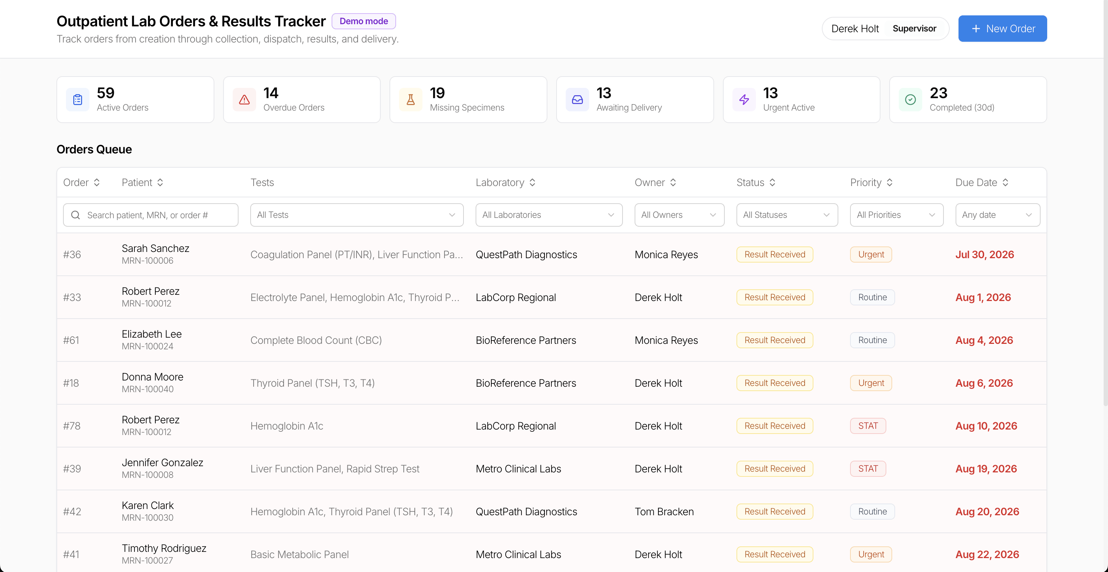Open the All Priorities filter dropdown
Viewport: 1108px width, 572px height.
coord(897,215)
